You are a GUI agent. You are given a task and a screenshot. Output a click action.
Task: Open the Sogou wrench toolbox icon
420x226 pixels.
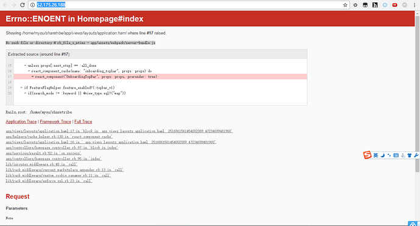point(416,156)
